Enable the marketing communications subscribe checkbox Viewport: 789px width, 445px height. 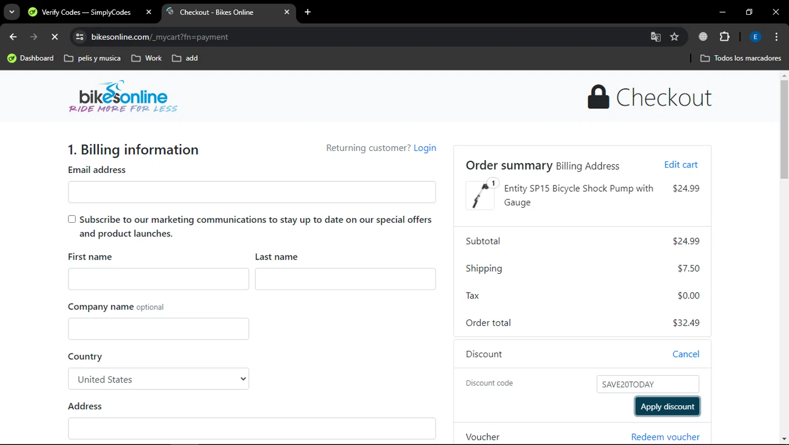[72, 219]
